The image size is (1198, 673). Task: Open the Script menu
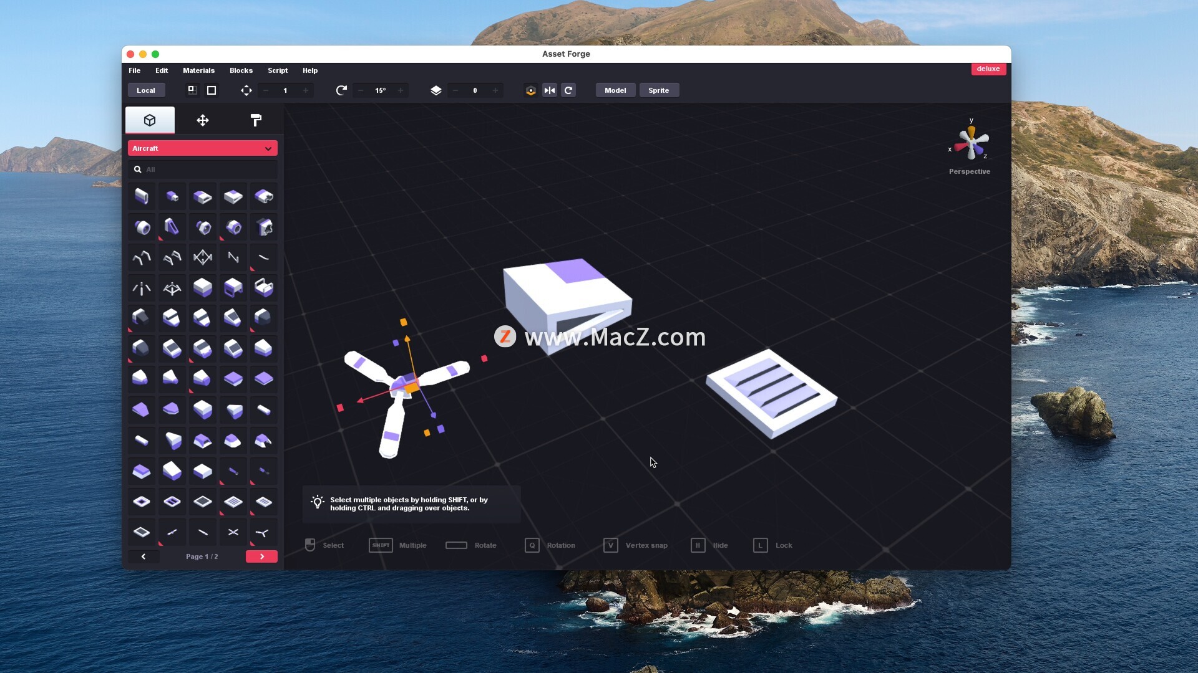pyautogui.click(x=278, y=70)
